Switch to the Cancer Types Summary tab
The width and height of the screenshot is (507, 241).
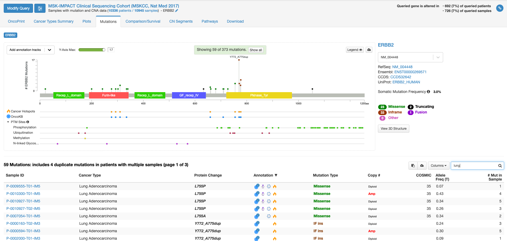[53, 21]
